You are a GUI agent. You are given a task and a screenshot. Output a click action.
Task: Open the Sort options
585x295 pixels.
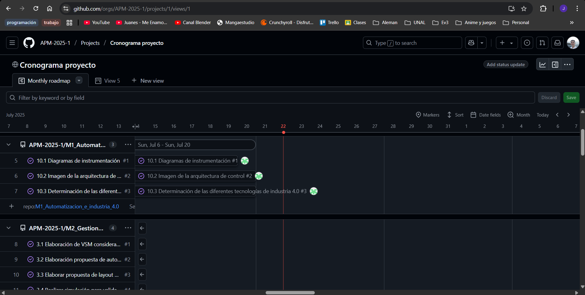[x=455, y=115]
